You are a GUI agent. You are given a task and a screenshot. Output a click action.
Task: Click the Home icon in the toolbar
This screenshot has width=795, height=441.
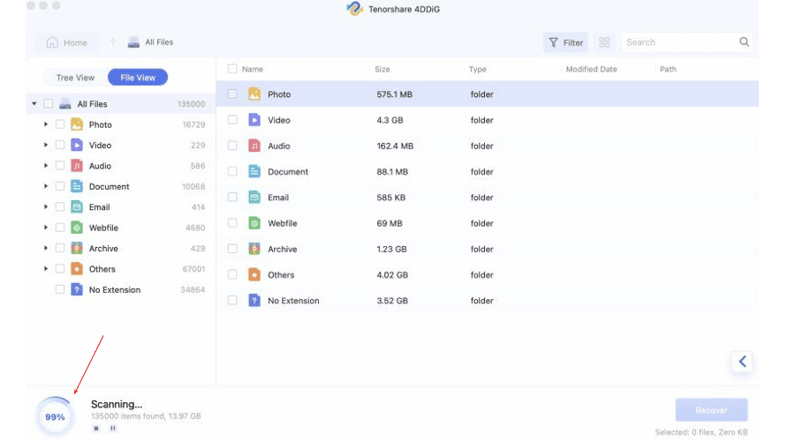[x=52, y=42]
